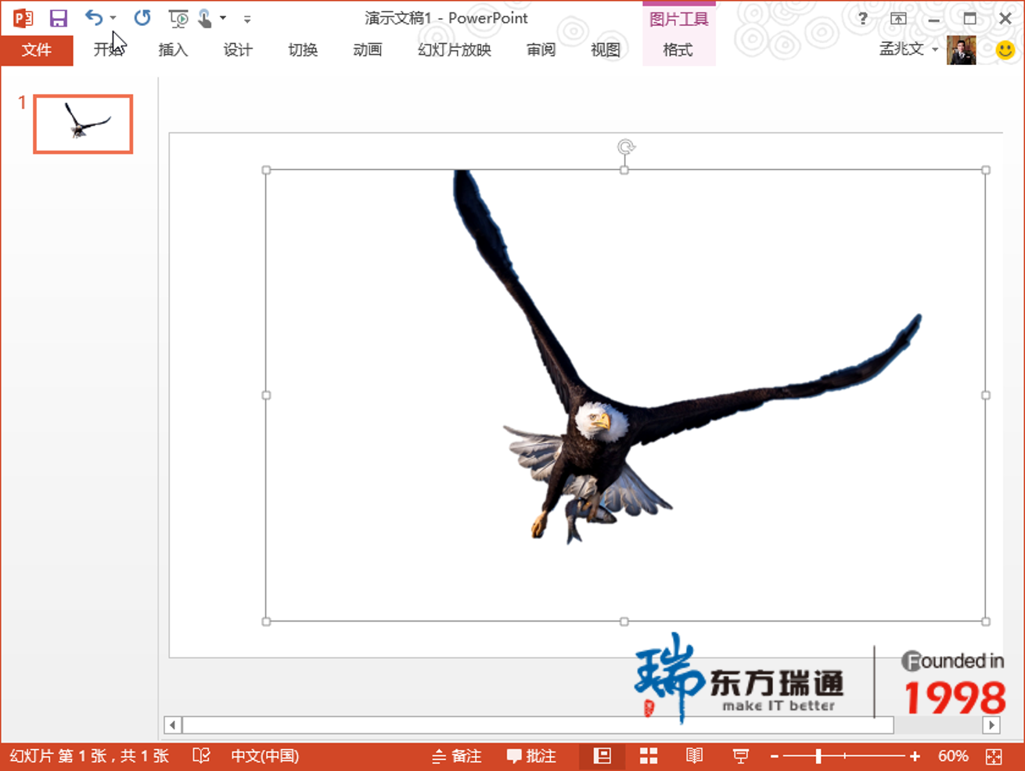Switch to the 开始 ribbon tab
This screenshot has width=1025, height=771.
pyautogui.click(x=109, y=50)
